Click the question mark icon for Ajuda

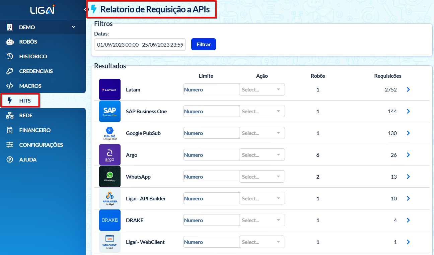click(10, 160)
